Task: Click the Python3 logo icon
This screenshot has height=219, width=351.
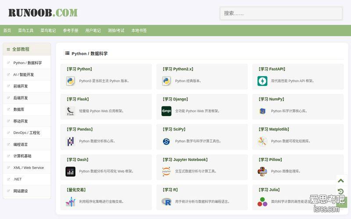Action: [71, 81]
